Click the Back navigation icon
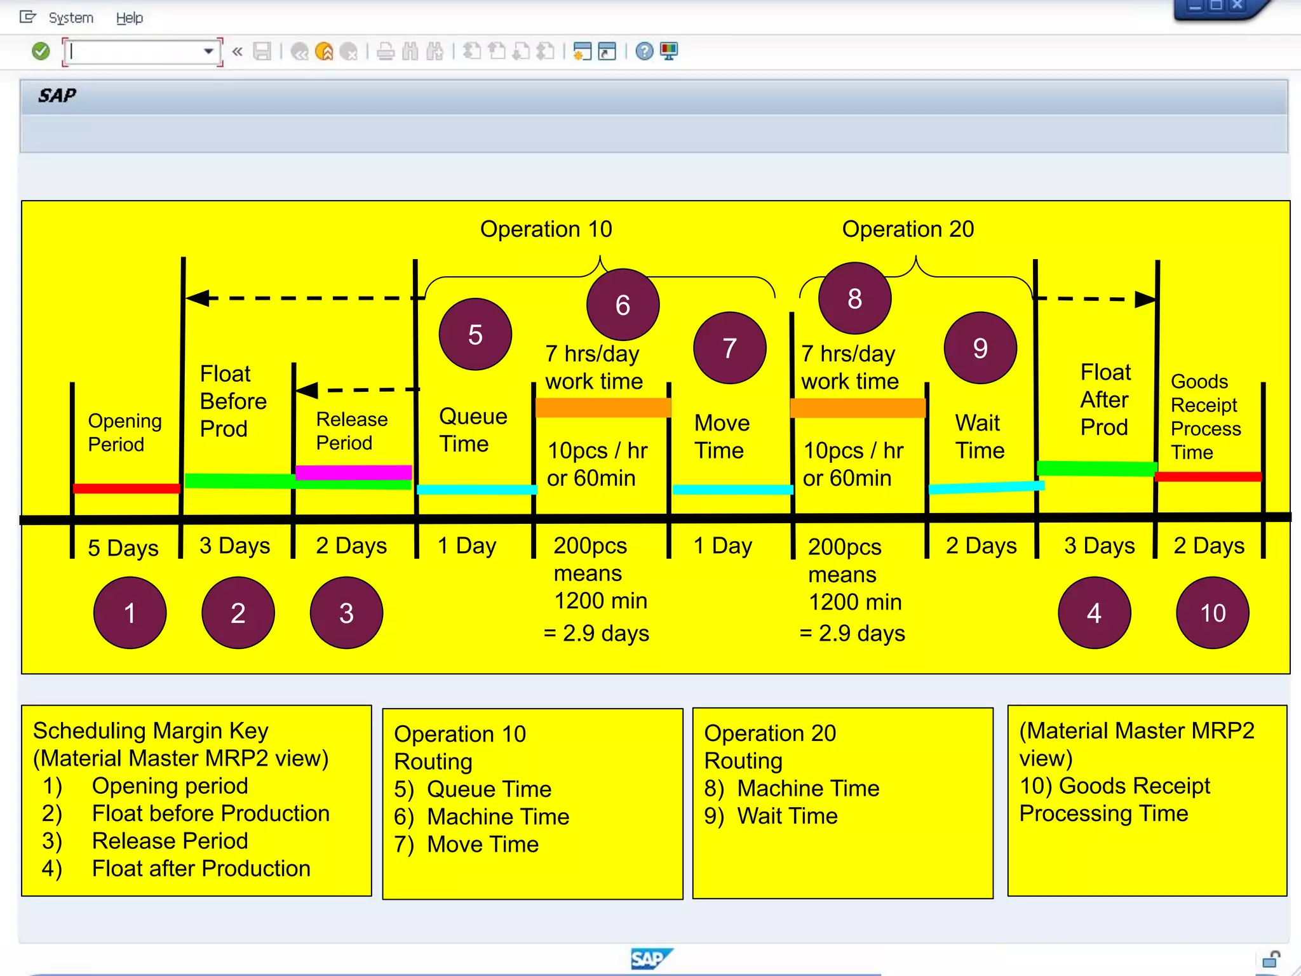The image size is (1301, 976). (x=299, y=51)
